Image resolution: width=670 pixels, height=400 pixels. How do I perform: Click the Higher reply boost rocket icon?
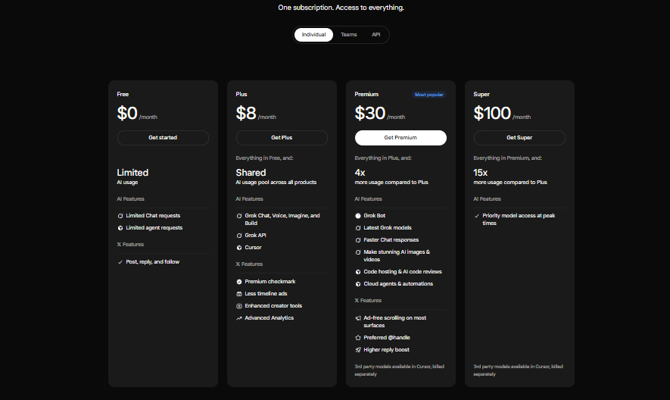click(357, 350)
